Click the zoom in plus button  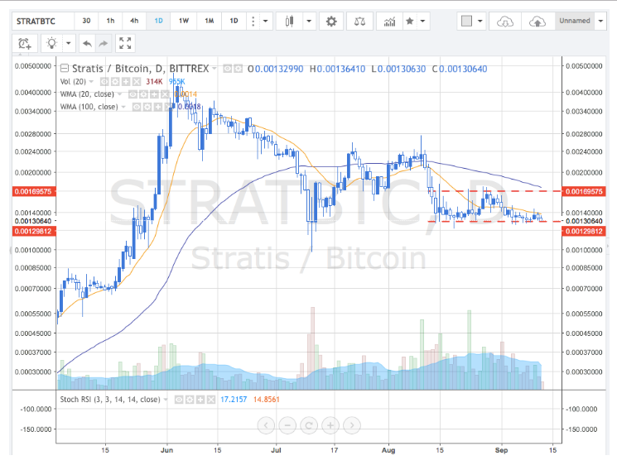[x=330, y=425]
